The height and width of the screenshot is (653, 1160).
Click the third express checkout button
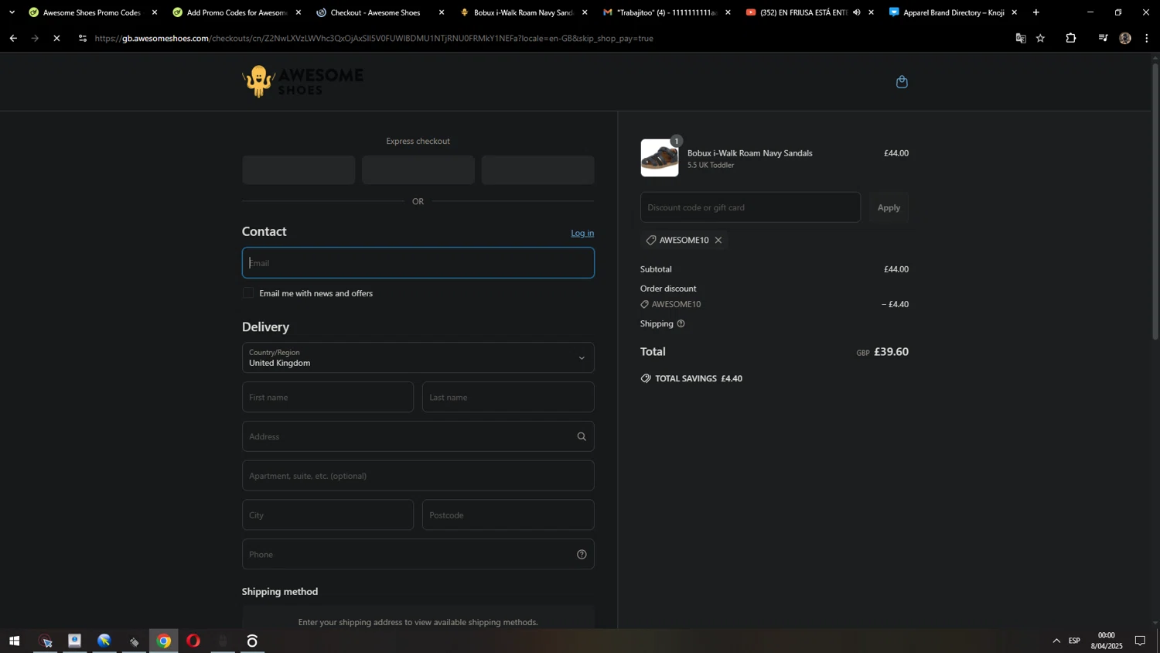537,170
